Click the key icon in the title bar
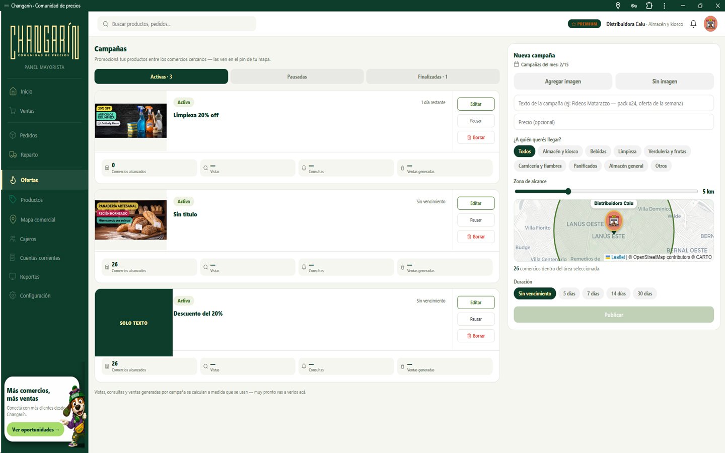725x453 pixels. point(634,6)
